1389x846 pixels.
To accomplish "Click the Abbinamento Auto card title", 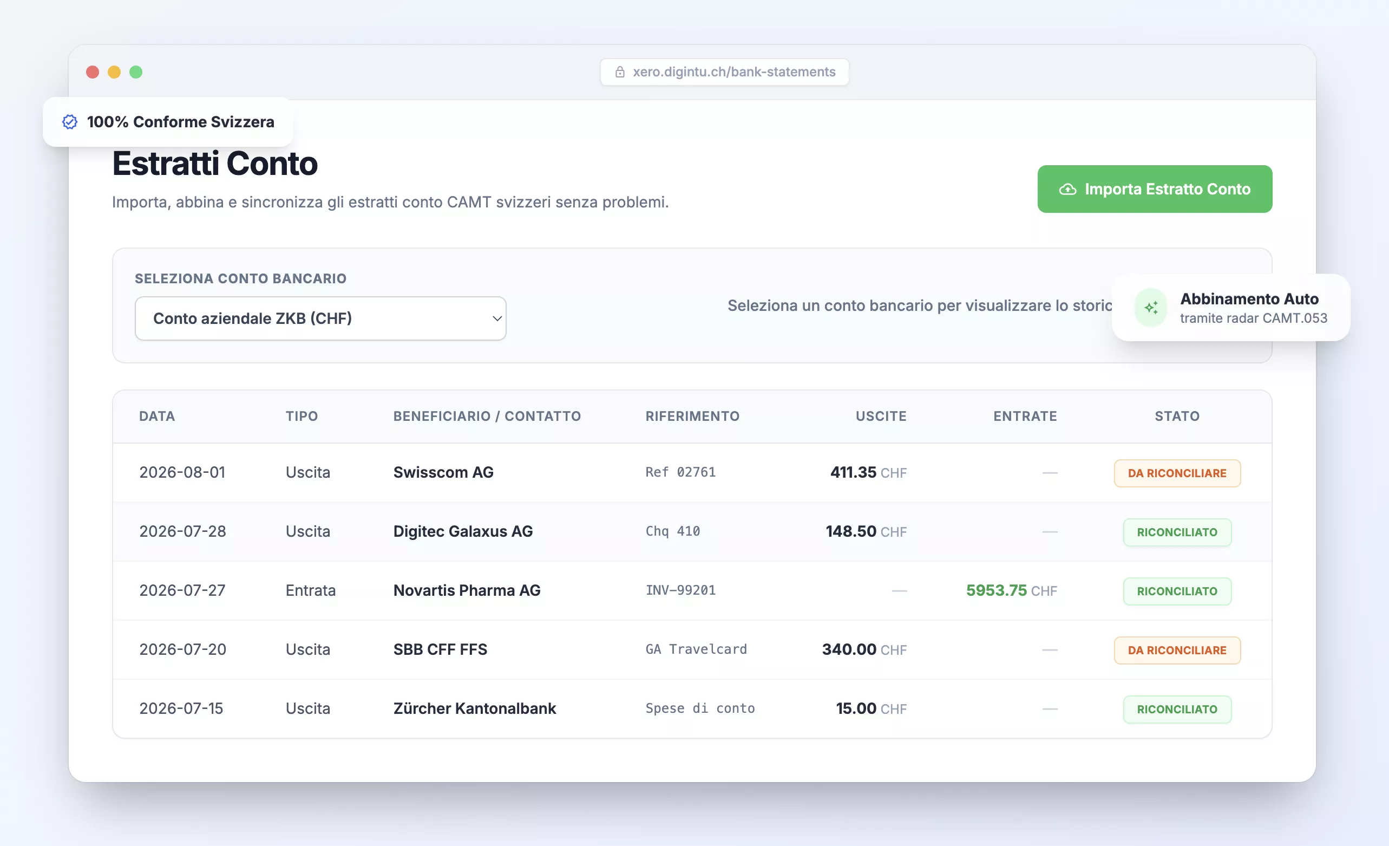I will click(1249, 299).
